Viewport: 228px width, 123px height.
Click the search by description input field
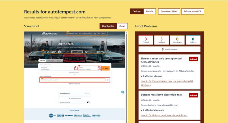[x=73, y=80]
